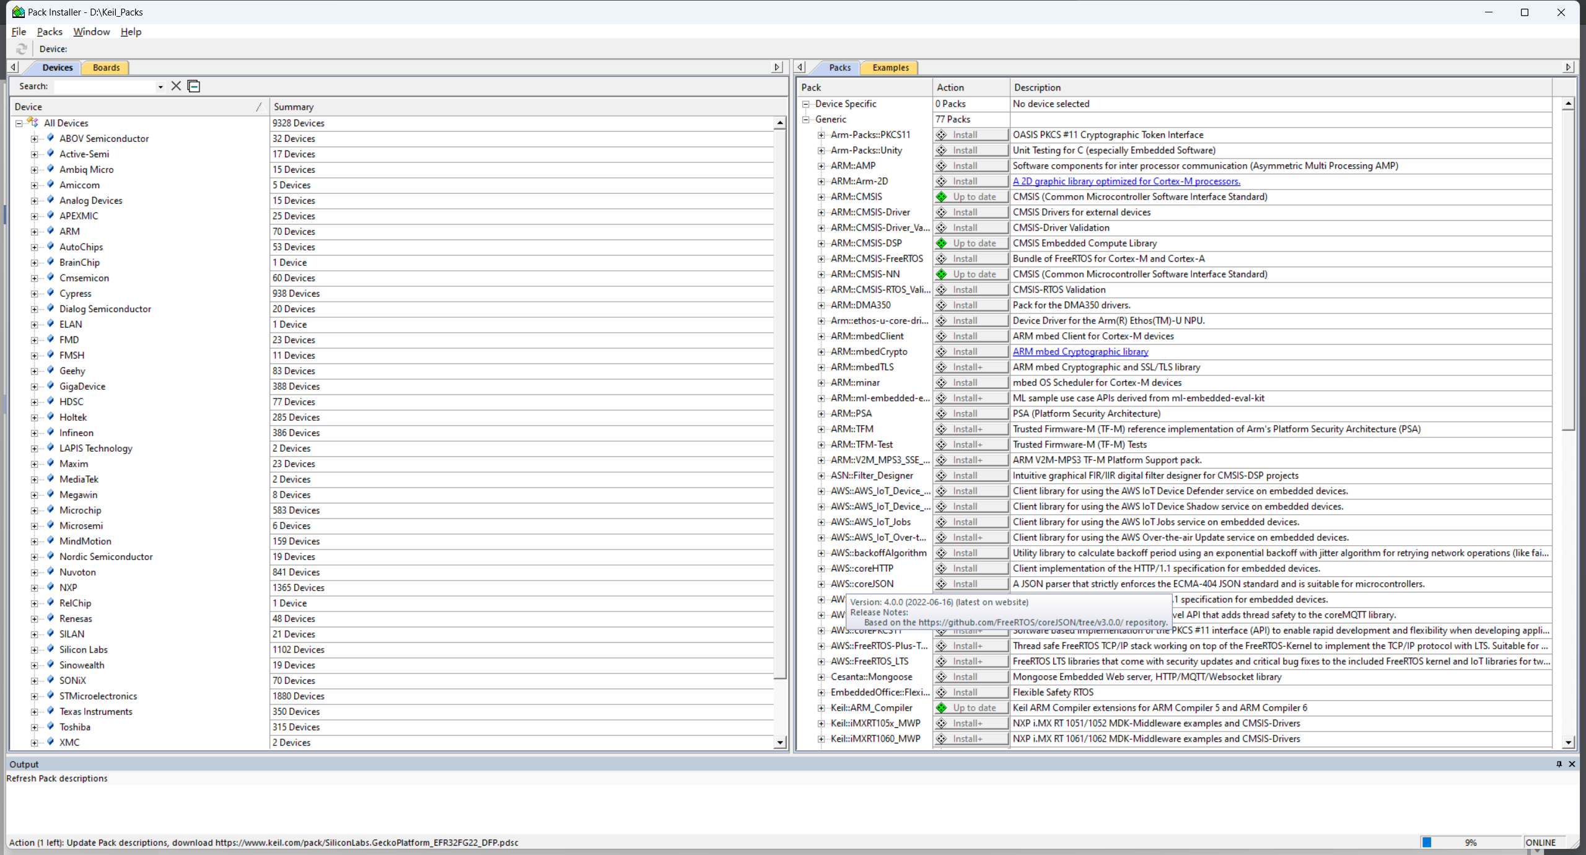Click the Summary column header
The image size is (1586, 855).
[x=528, y=107]
